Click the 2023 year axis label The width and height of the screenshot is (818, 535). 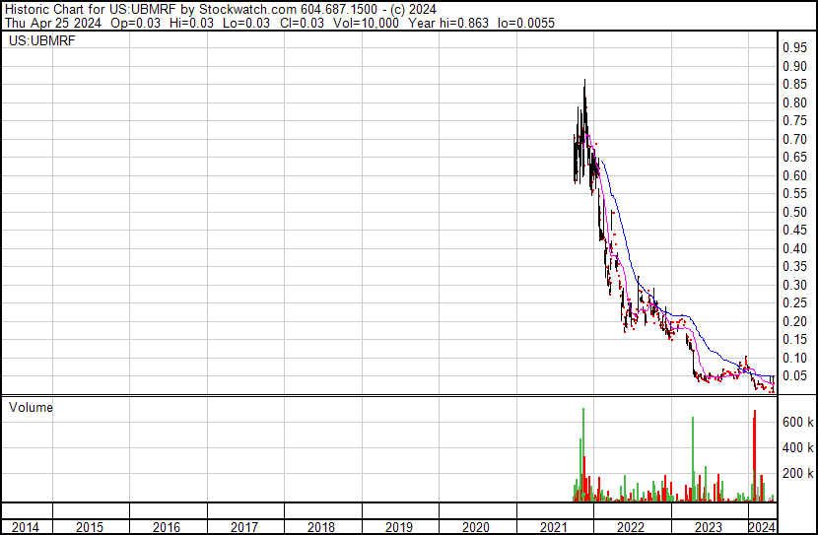709,527
